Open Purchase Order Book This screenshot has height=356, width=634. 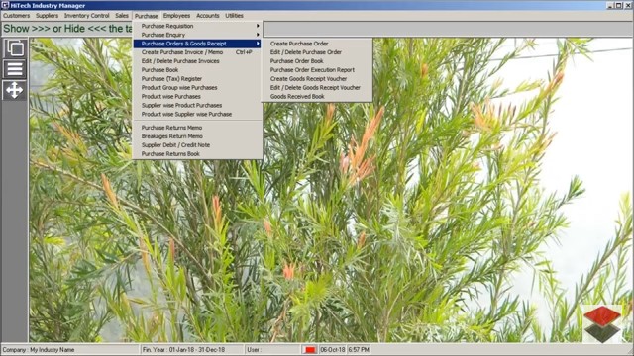click(317, 61)
